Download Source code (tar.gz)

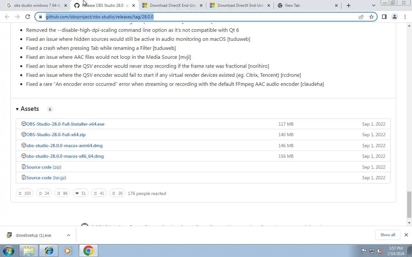[x=46, y=178]
